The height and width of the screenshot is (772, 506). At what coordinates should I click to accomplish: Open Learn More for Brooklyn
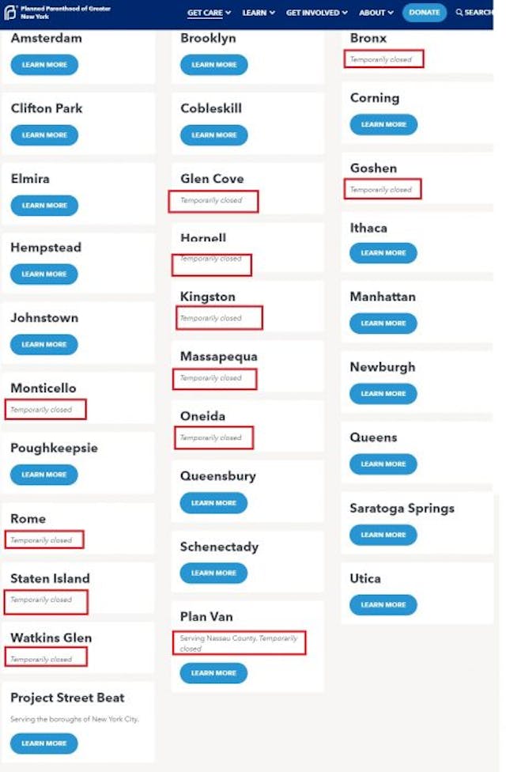tap(213, 65)
